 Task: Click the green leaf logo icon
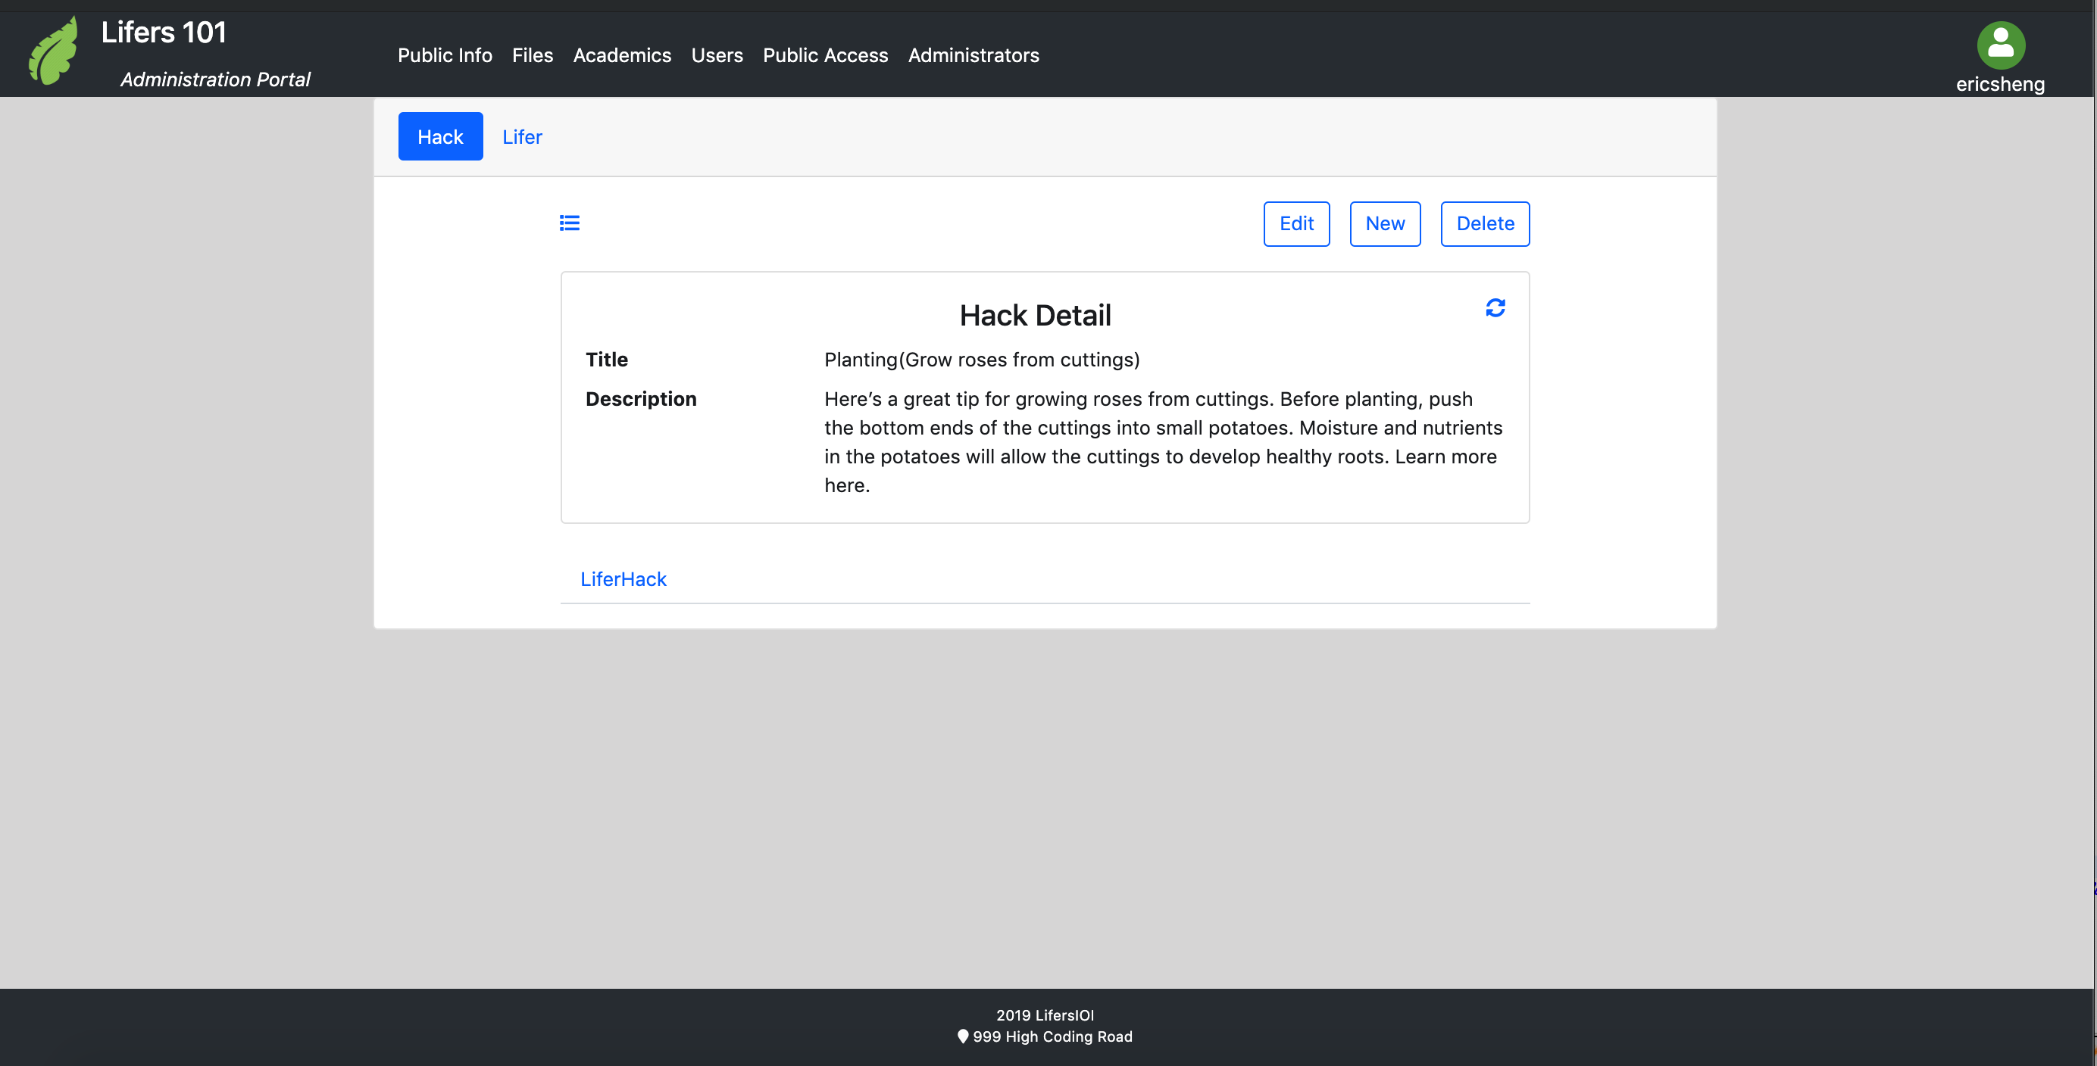[54, 51]
